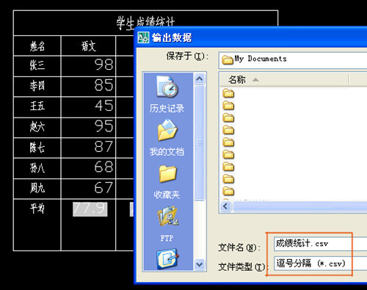Select the cell with score 95

[x=88, y=127]
